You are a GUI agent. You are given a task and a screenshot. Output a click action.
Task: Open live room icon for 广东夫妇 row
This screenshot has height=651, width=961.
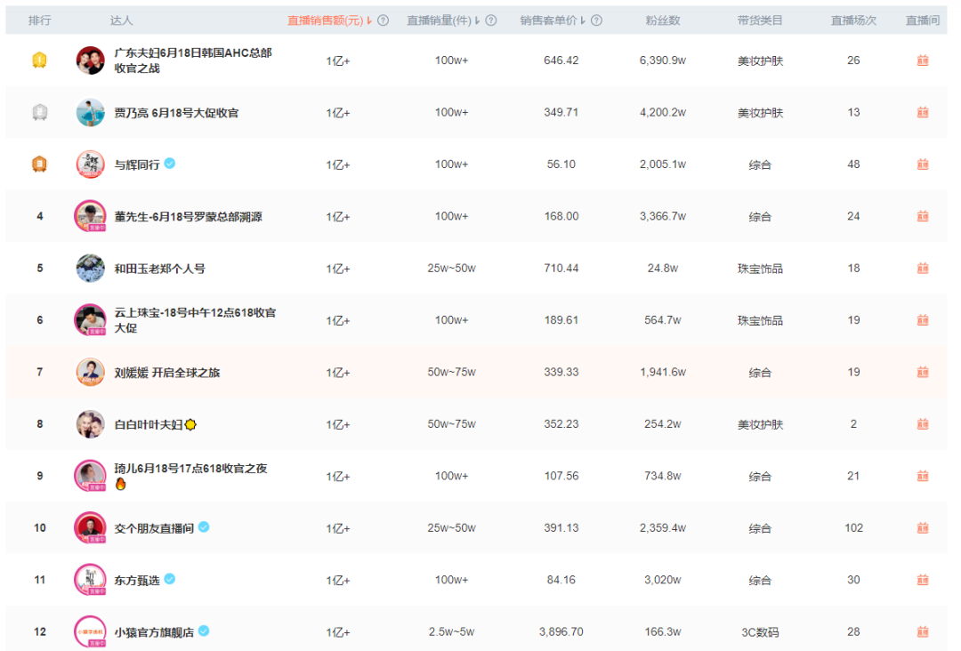[x=923, y=60]
